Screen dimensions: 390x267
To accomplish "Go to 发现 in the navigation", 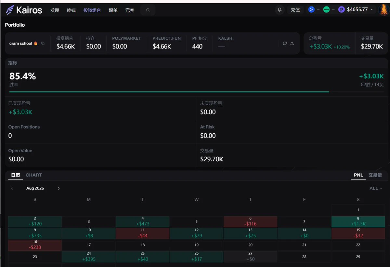I will 55,10.
